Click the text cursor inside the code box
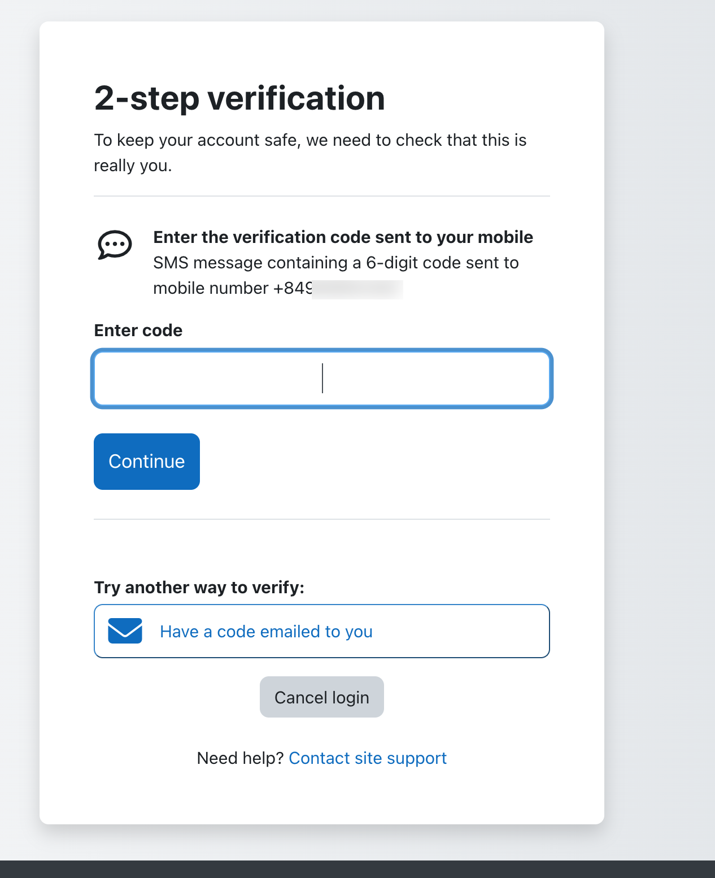715x878 pixels. pos(322,379)
